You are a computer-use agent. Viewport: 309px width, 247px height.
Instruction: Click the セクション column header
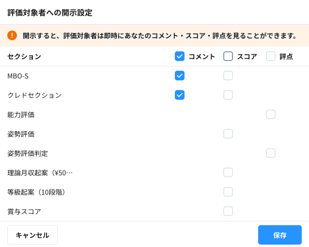[24, 57]
